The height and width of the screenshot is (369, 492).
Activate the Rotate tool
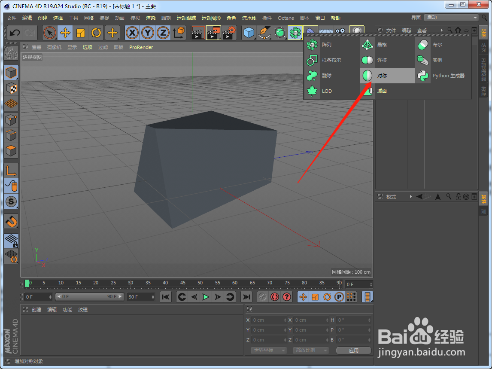[96, 33]
